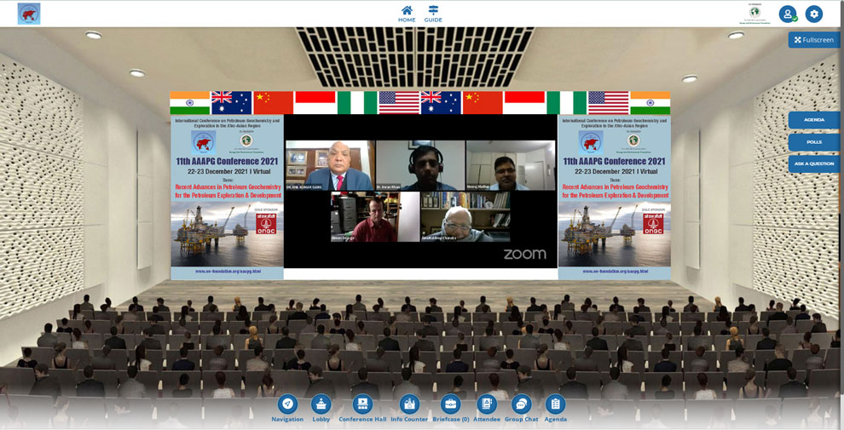
Task: Open the GUIDE signpost icon
Action: pos(433,14)
